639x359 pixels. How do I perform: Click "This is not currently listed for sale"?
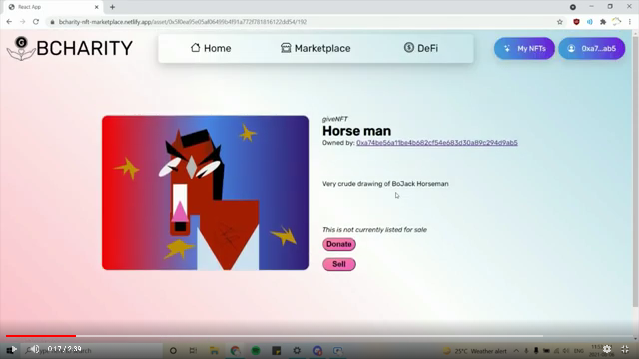[x=375, y=230]
